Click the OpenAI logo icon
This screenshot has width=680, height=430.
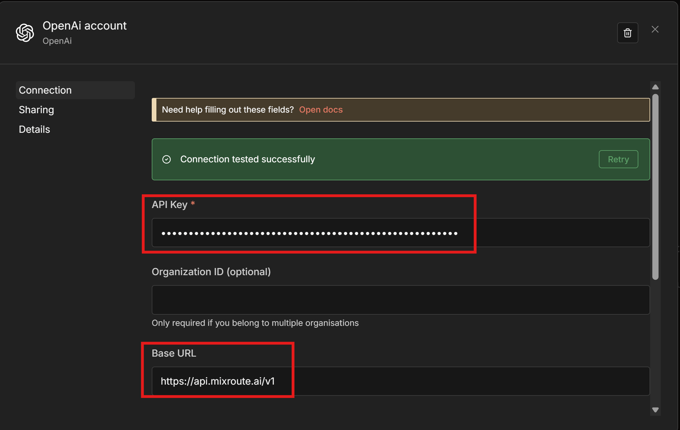25,33
